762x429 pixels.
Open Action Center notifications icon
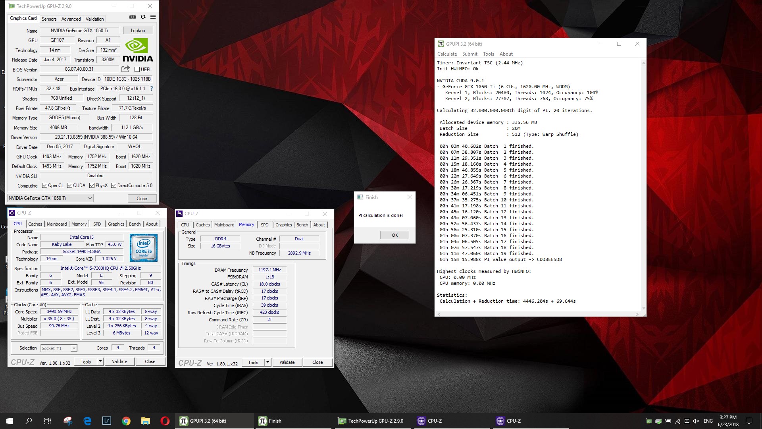[749, 421]
